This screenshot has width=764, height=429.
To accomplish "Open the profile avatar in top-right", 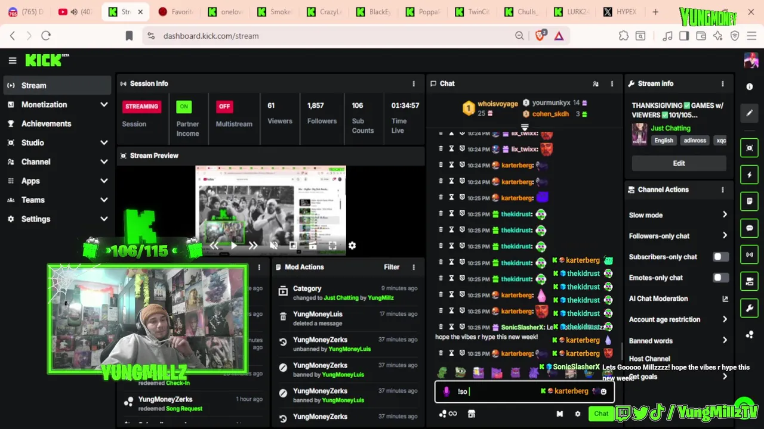I will [750, 60].
